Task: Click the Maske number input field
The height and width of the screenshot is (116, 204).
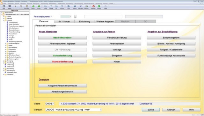Action: 50,104
